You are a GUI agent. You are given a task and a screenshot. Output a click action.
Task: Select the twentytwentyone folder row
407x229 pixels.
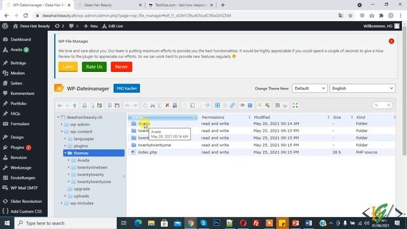coord(261,145)
